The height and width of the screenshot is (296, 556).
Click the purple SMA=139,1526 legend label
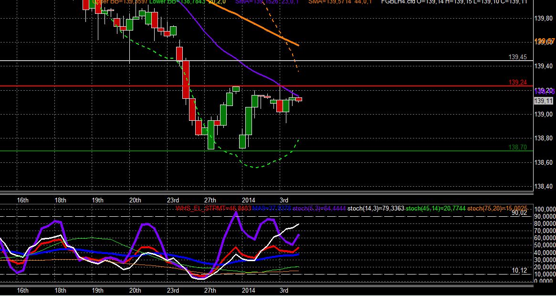point(267,2)
